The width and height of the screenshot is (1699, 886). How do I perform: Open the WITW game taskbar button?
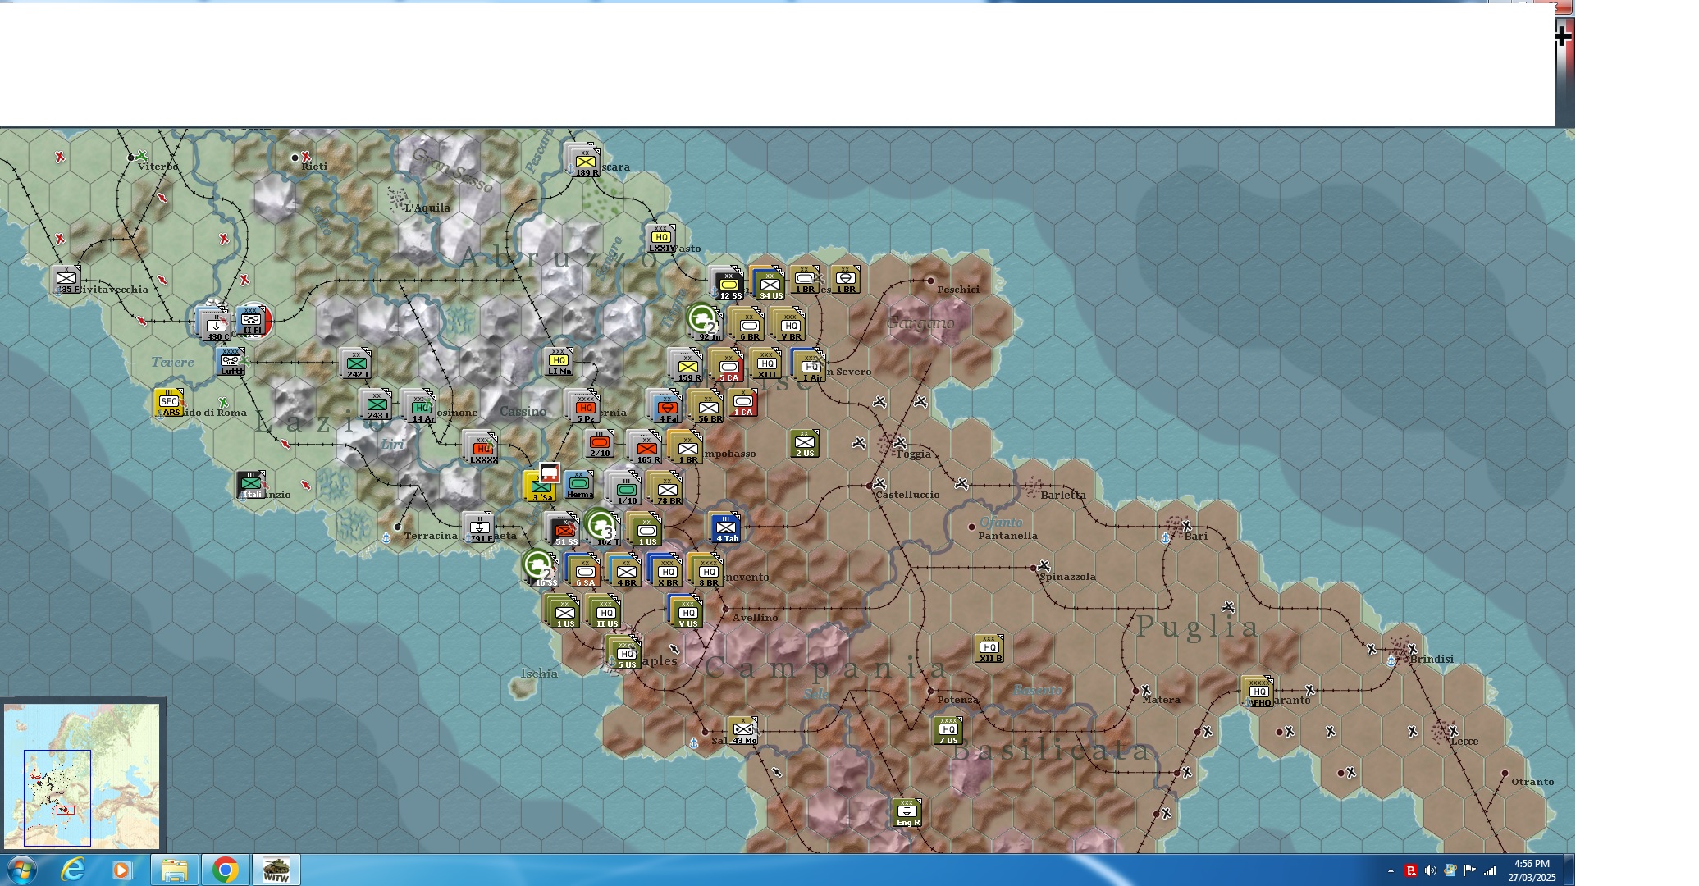(x=276, y=870)
